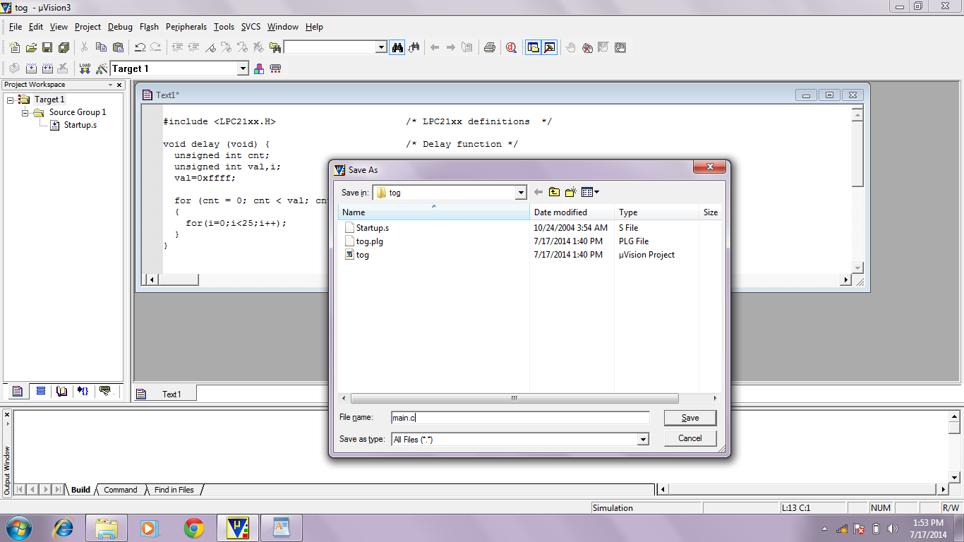Click Up One Level icon in Save As
964x542 pixels.
555,192
